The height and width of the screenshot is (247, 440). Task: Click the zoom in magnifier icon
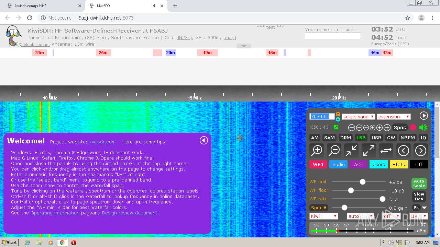(x=317, y=150)
